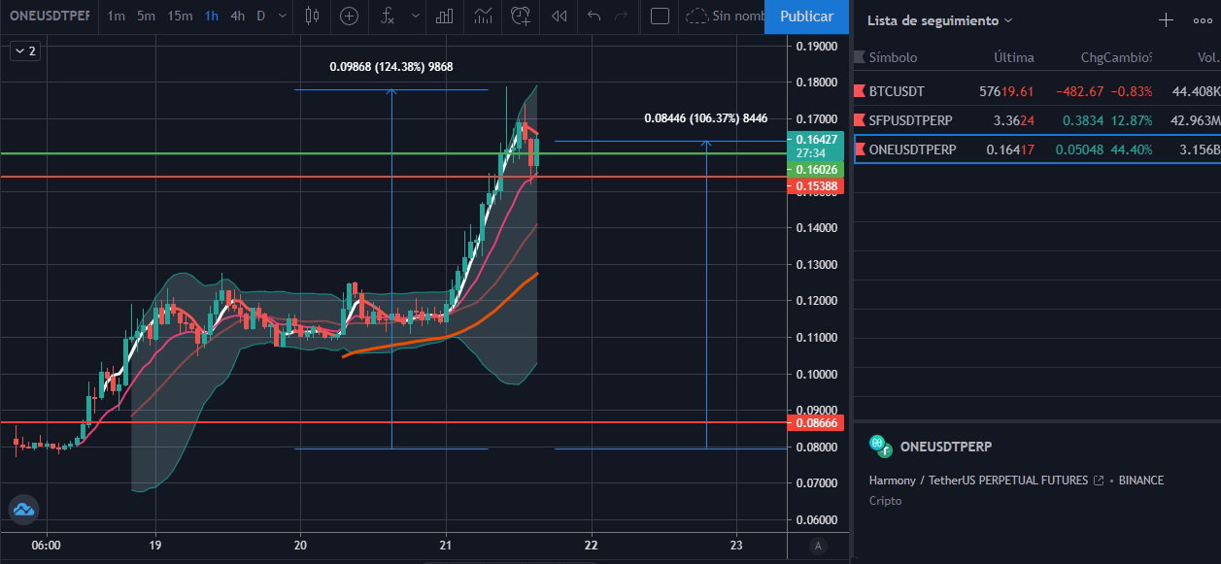This screenshot has width=1221, height=564.
Task: Toggle the red flag on ONEUSDTPERP
Action: point(859,149)
